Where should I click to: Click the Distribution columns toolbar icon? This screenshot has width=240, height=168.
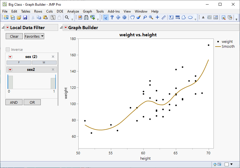click(x=86, y=17)
